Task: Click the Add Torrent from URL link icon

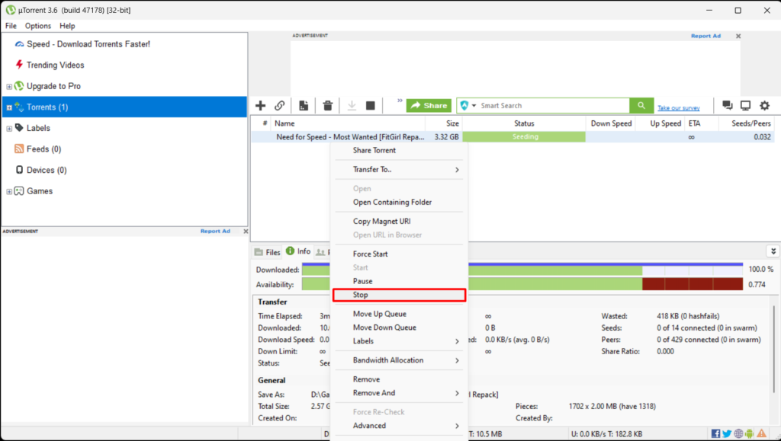Action: (280, 106)
